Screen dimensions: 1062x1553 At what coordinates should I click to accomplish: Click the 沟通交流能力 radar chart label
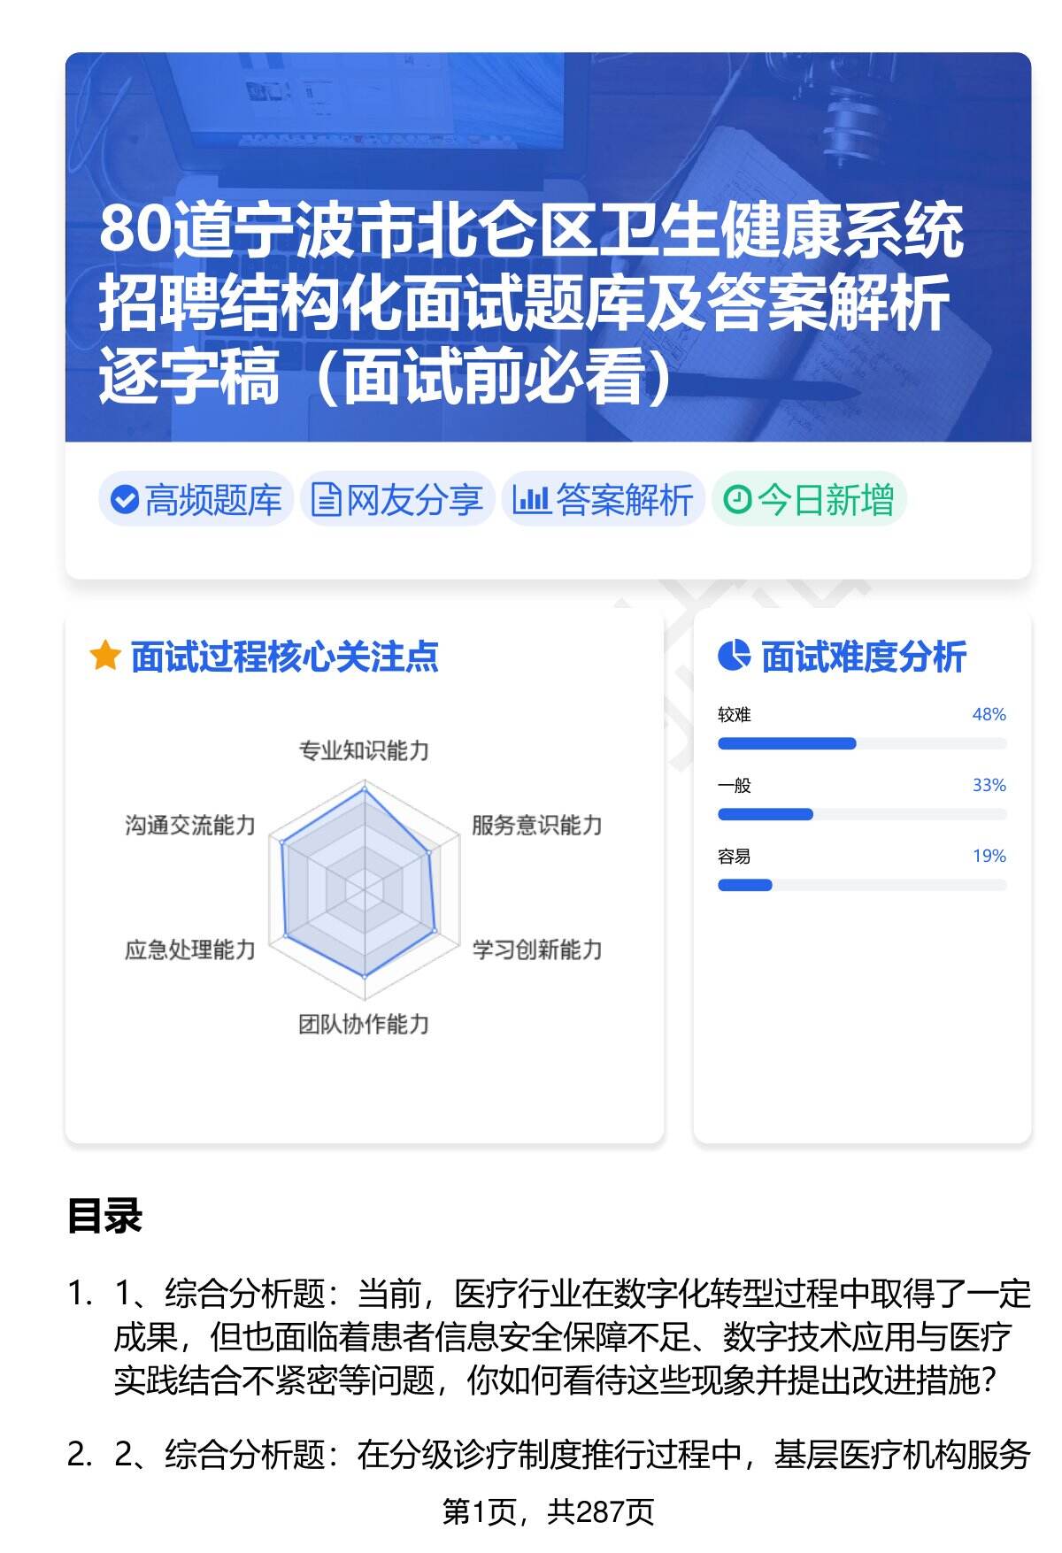click(x=189, y=826)
